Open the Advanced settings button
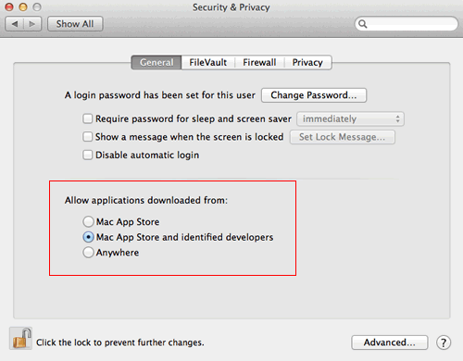The width and height of the screenshot is (463, 361). [390, 342]
